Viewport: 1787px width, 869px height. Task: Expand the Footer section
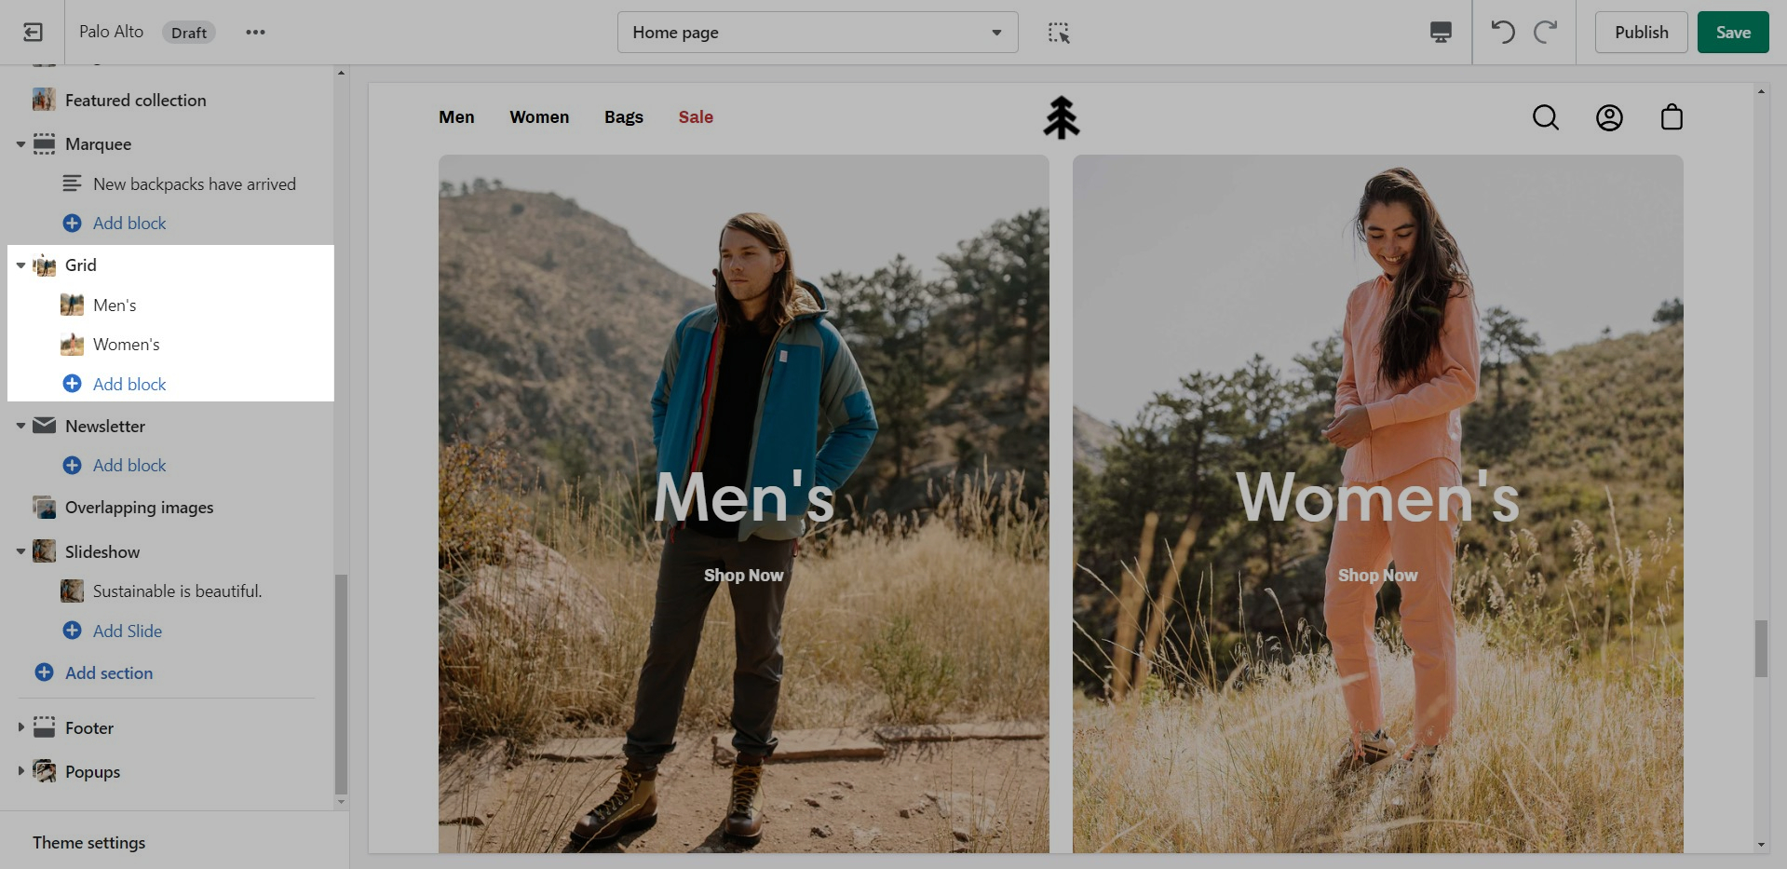coord(20,727)
